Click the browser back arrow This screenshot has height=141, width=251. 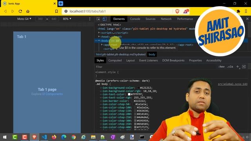pos(5,11)
